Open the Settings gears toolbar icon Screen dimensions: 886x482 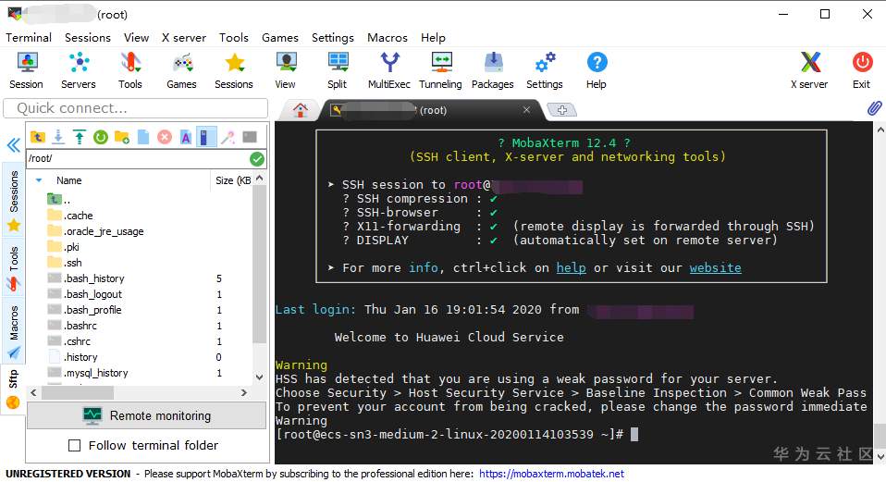pos(545,70)
